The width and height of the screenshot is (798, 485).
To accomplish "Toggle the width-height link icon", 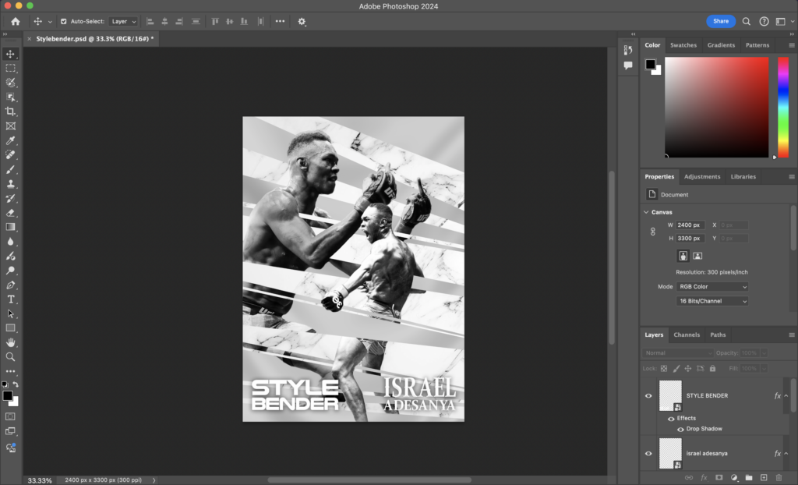I will [653, 232].
